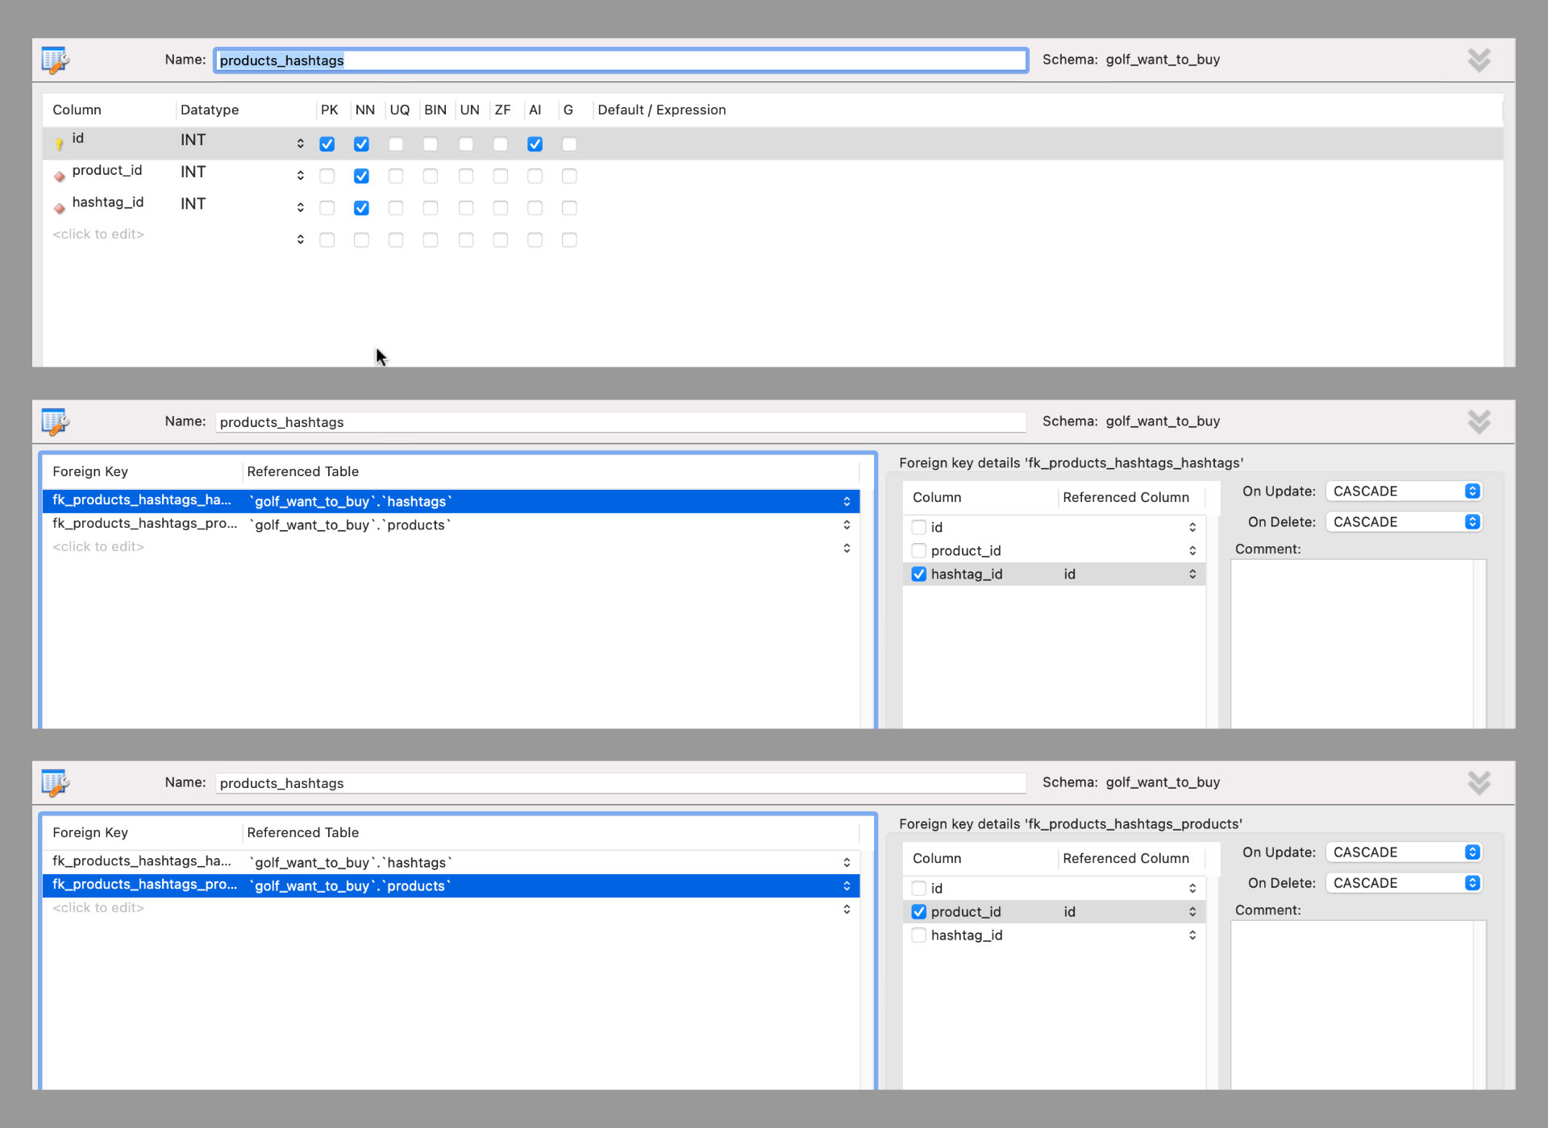Click the table editor icon beside the highlighted Name field
This screenshot has width=1548, height=1128.
tap(55, 60)
